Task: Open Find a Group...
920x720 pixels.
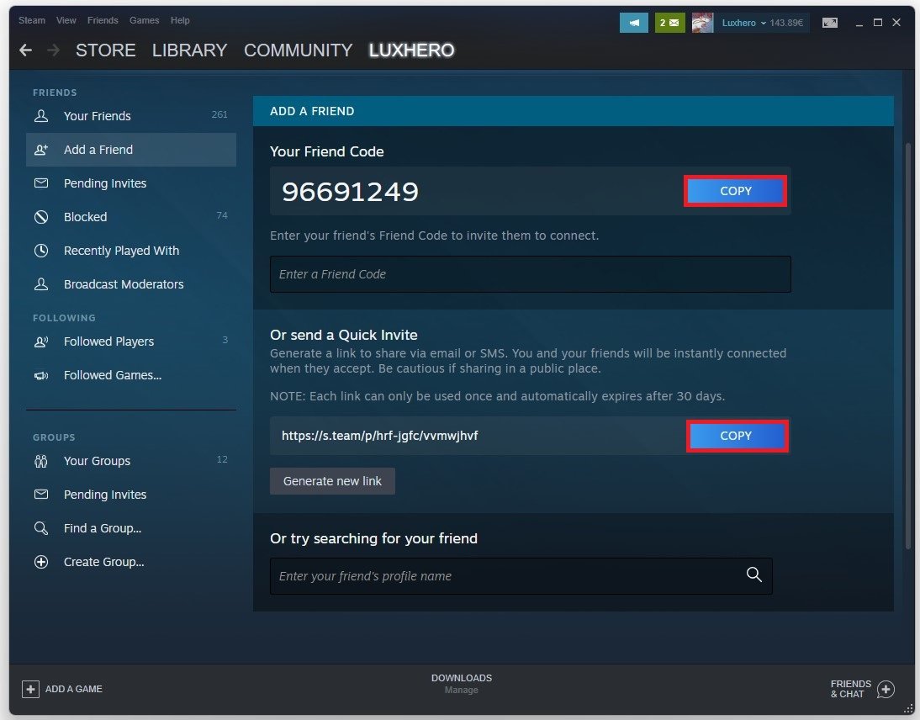Action: pos(131,528)
